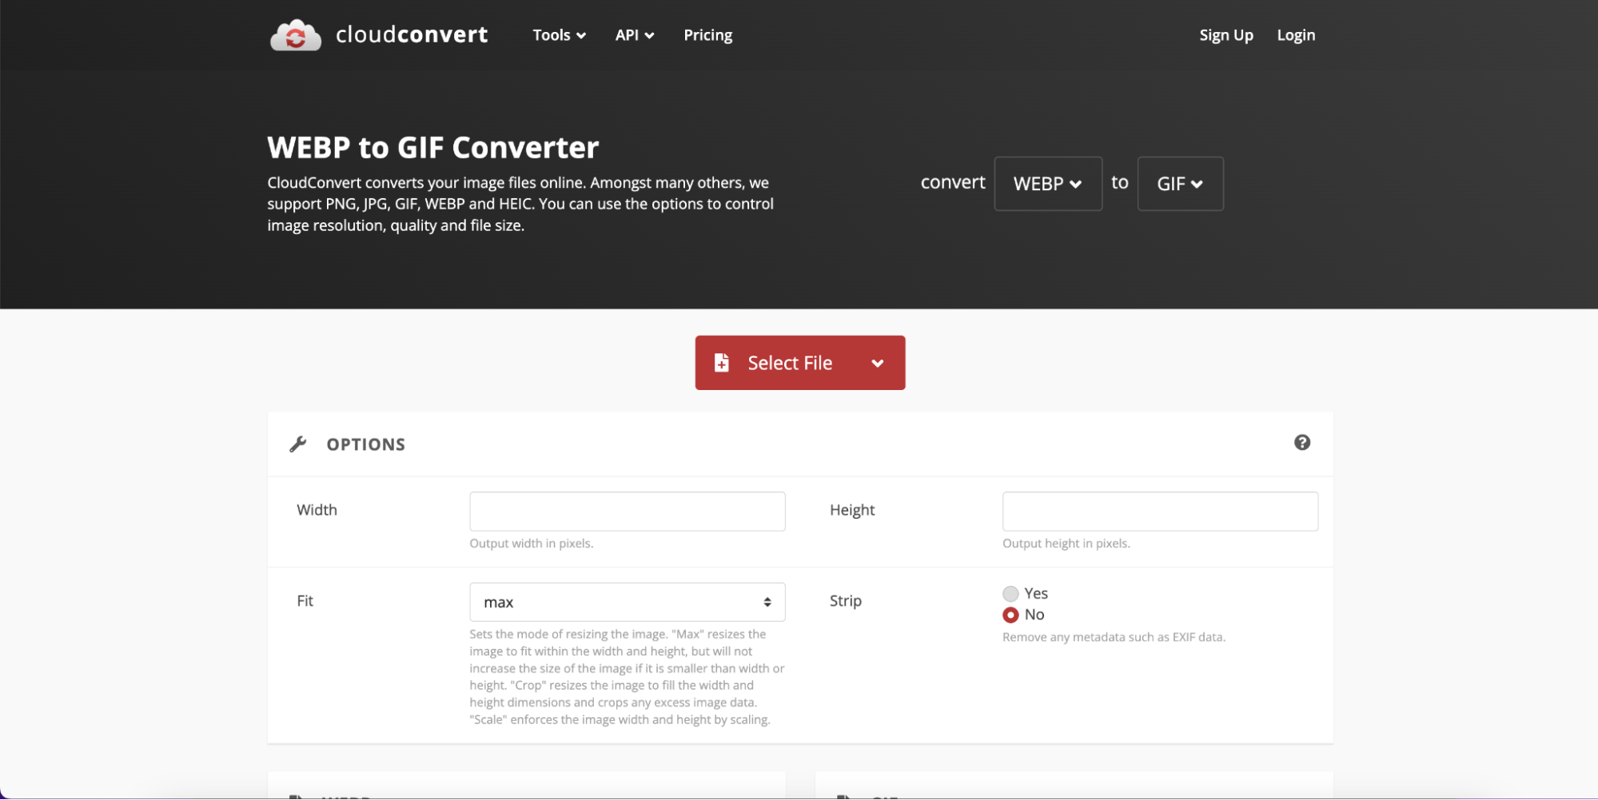Expand the WEBP source format dropdown
1598x800 pixels.
(1048, 184)
